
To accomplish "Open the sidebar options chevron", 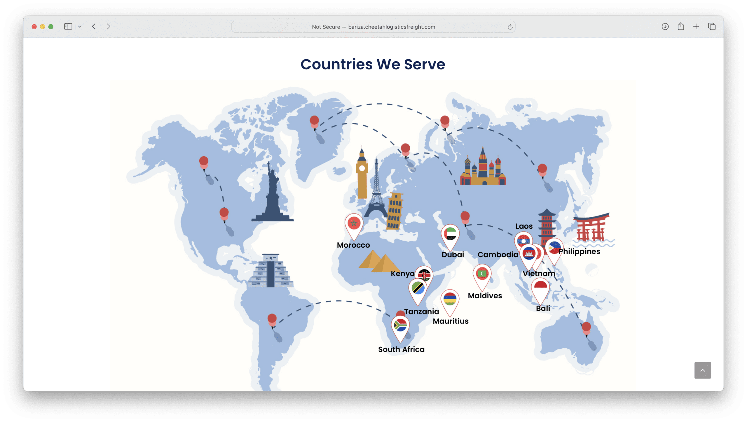I will [x=80, y=26].
